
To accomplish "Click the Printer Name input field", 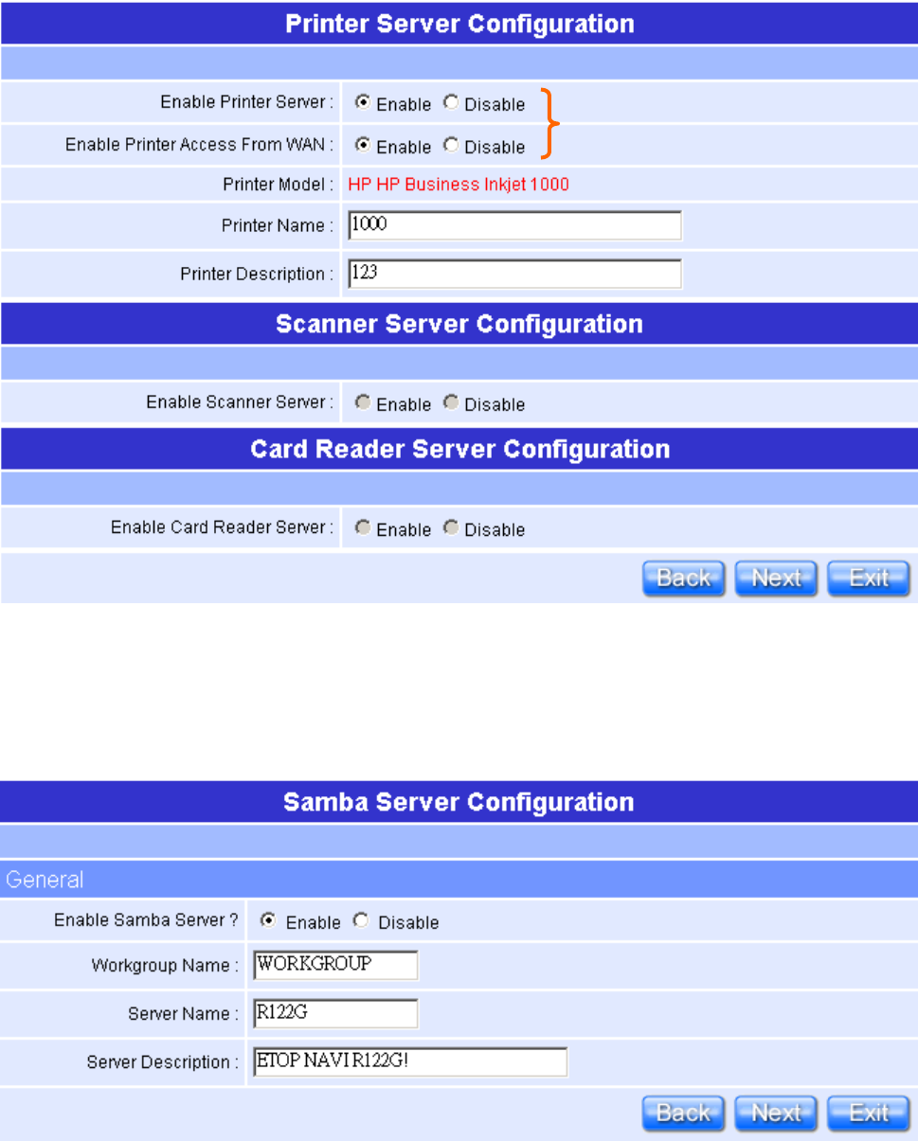I will click(x=514, y=225).
